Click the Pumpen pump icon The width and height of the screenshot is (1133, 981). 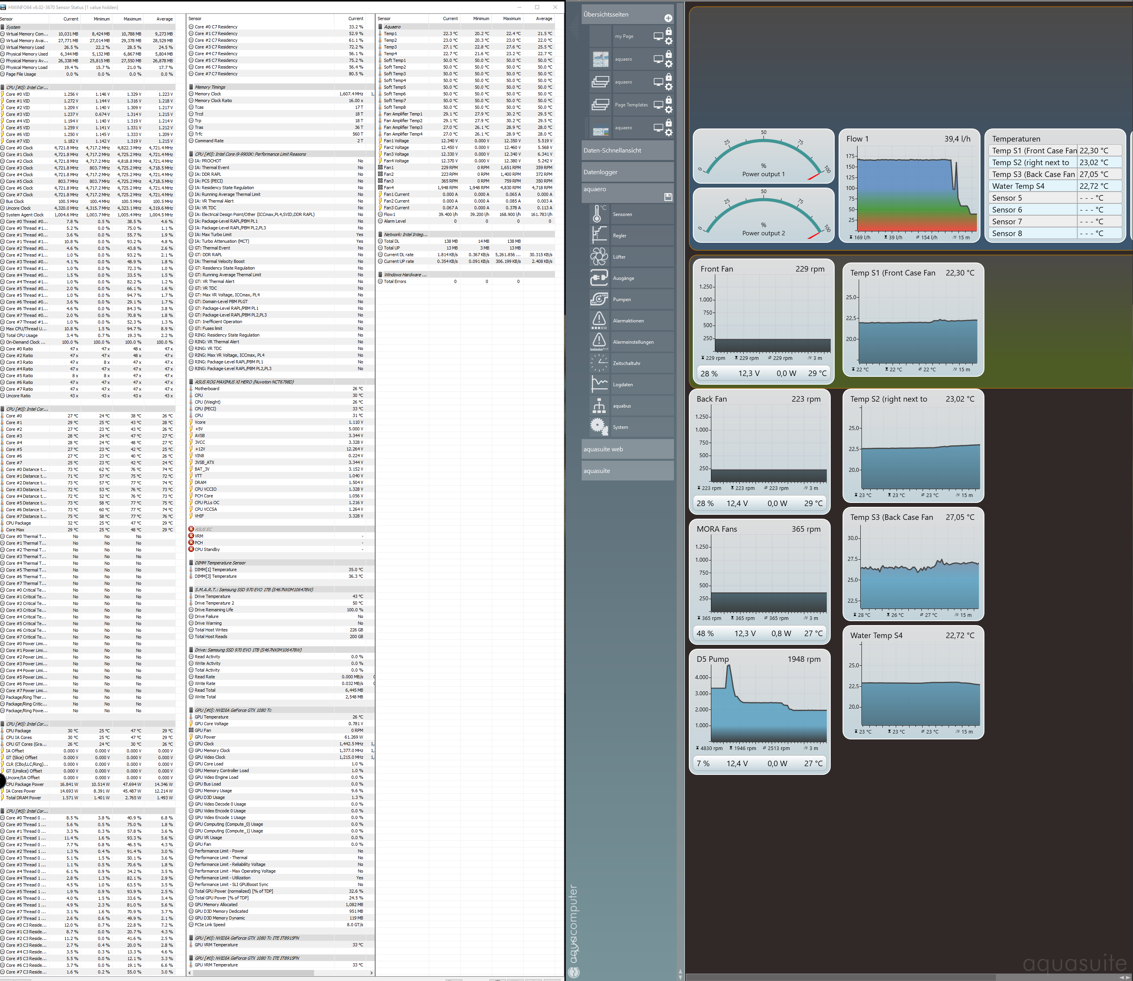599,300
